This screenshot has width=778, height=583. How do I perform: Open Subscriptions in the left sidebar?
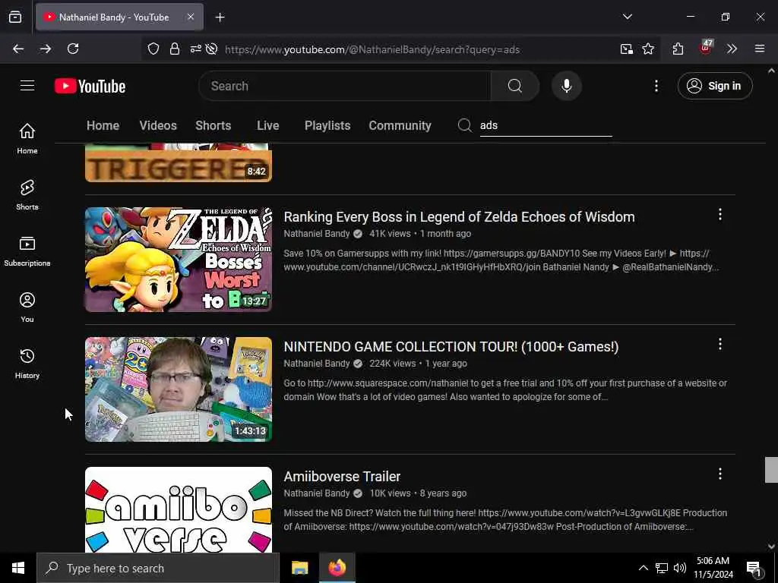click(27, 251)
